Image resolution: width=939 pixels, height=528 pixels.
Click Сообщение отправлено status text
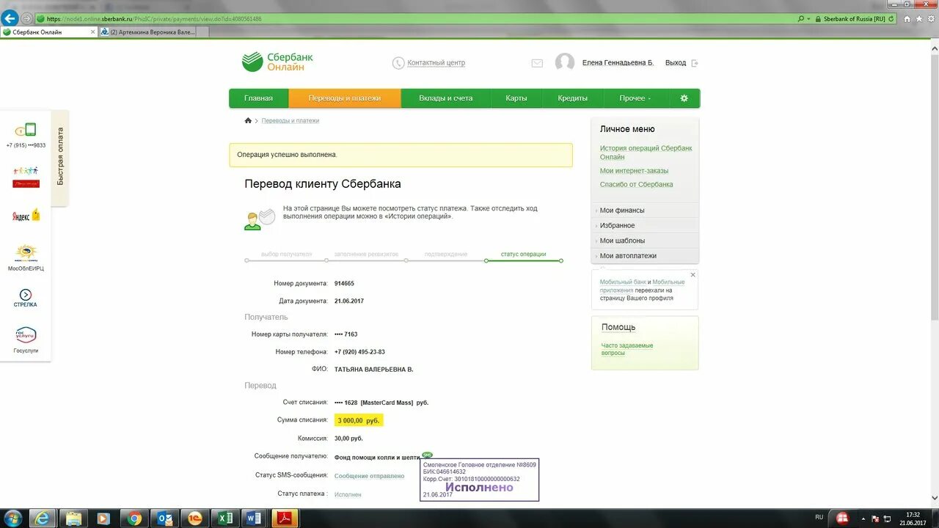[x=369, y=476]
